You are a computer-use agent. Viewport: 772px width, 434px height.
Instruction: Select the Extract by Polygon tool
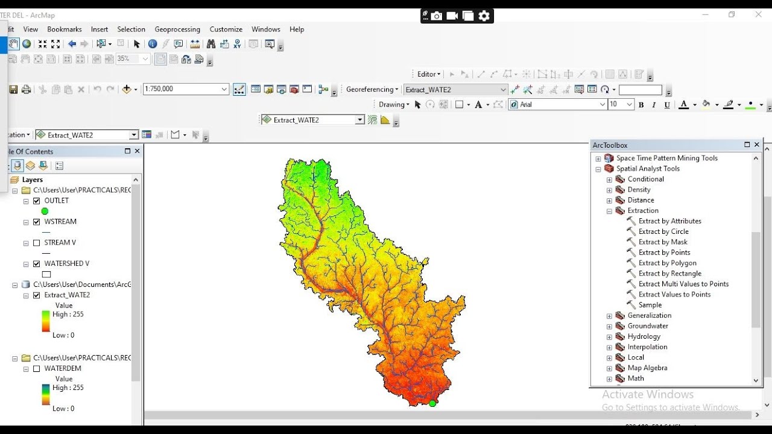tap(667, 263)
